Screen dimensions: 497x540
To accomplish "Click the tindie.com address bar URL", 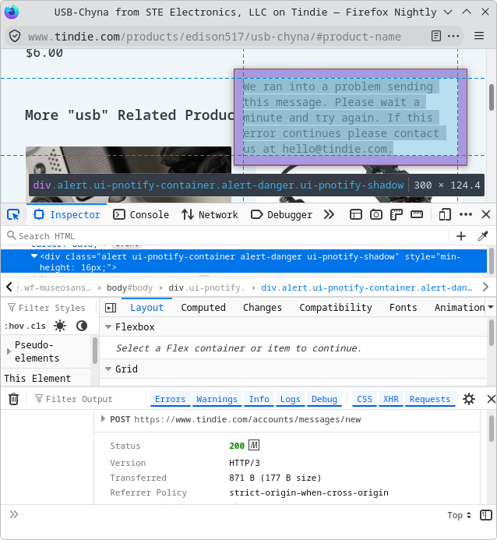I will [214, 37].
